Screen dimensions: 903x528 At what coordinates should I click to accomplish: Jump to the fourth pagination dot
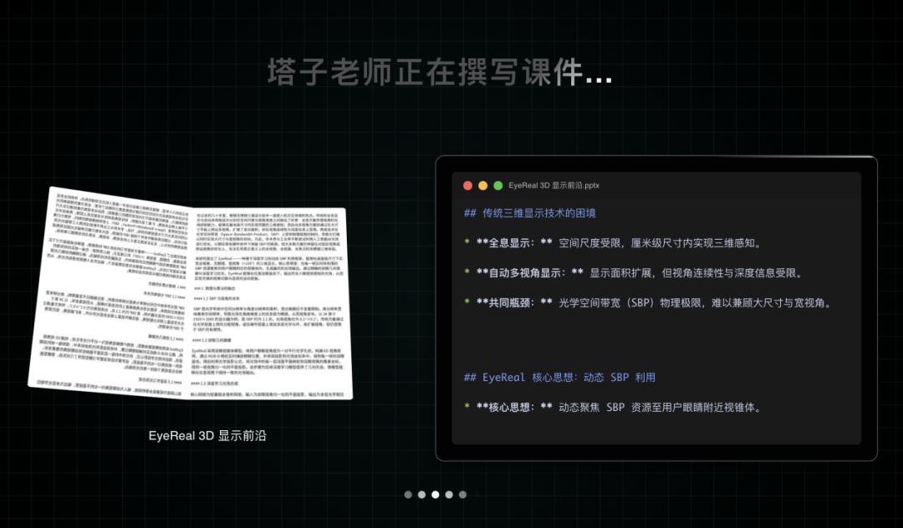449,495
